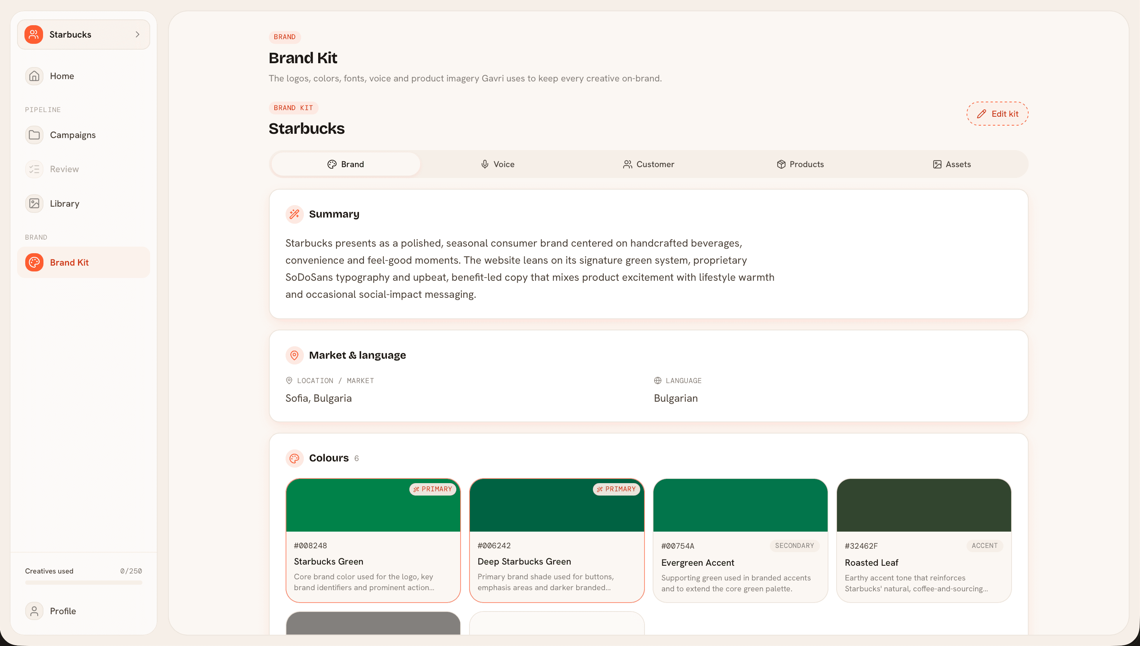
Task: Click the '#00754A' hex code
Action: (x=677, y=546)
